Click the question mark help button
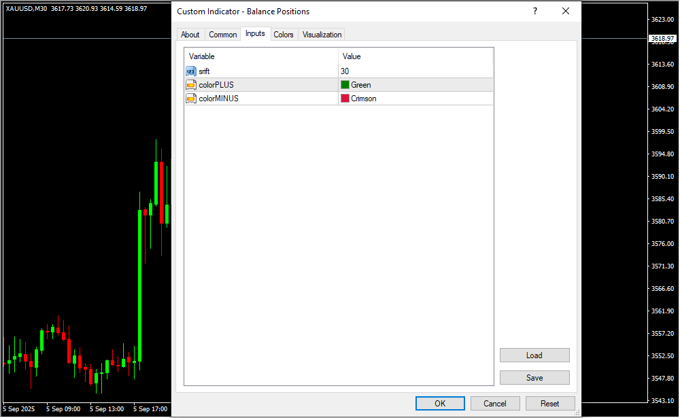 click(535, 12)
